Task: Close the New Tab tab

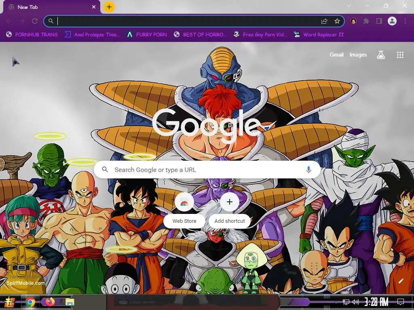Action: click(94, 7)
